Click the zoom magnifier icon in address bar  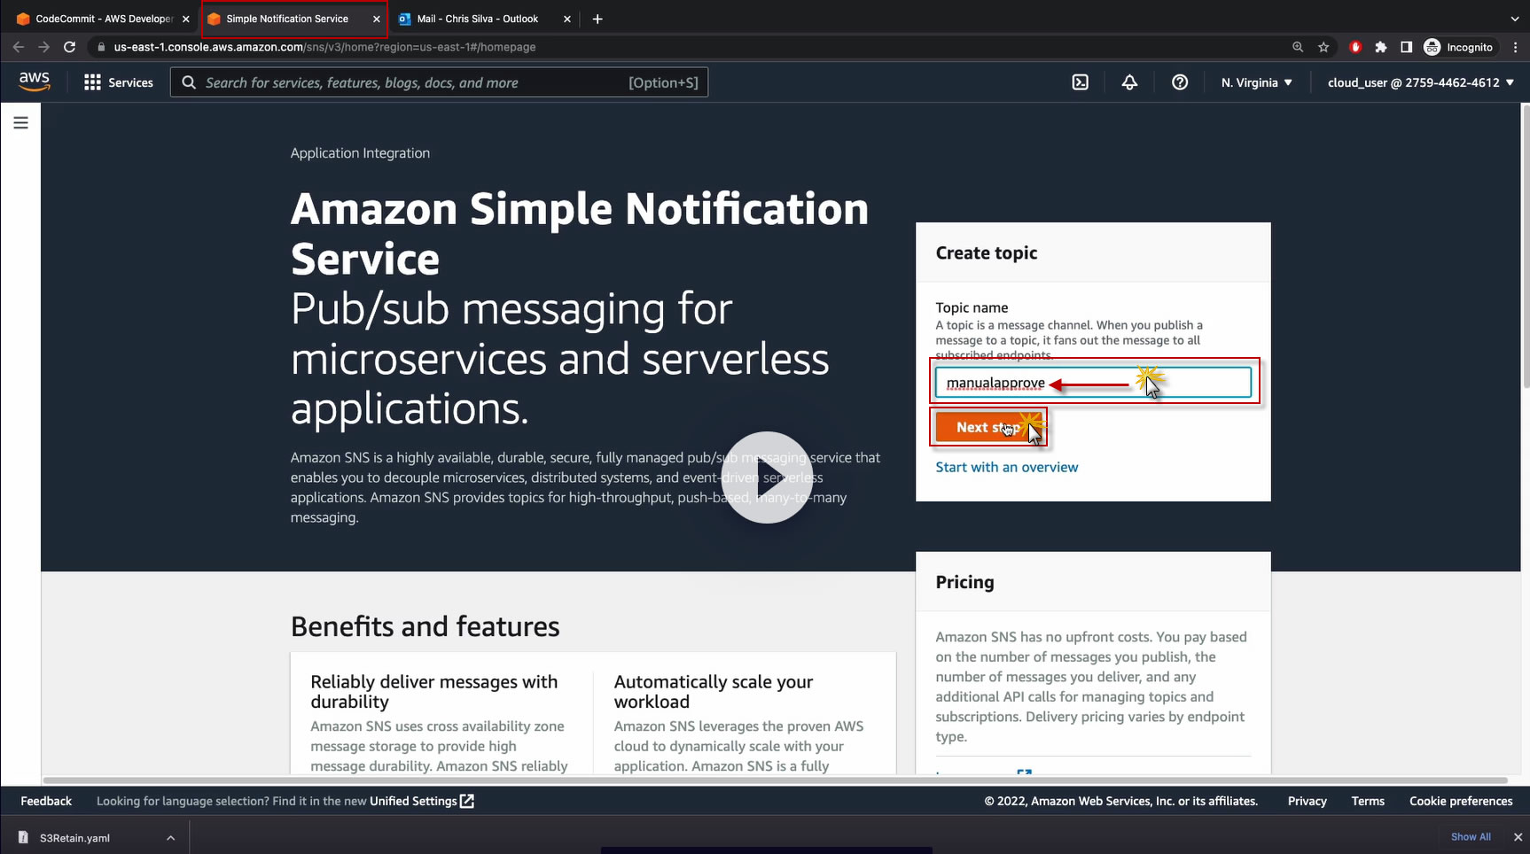pyautogui.click(x=1298, y=47)
